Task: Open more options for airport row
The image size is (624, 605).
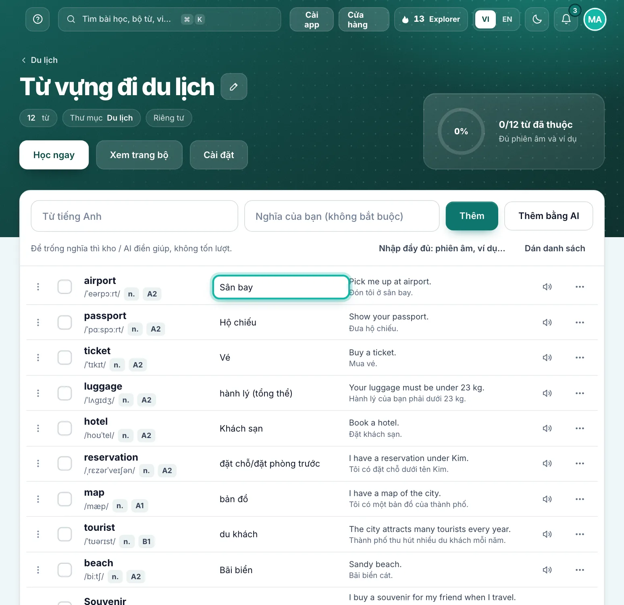Action: point(580,287)
